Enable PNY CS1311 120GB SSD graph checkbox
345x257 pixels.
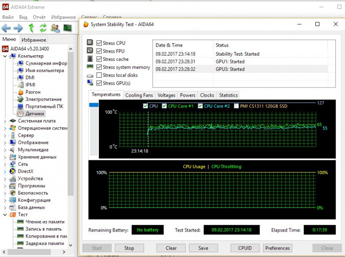click(x=236, y=106)
